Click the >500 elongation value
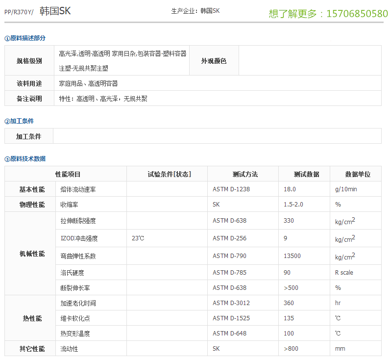The width and height of the screenshot is (390, 361). pyautogui.click(x=291, y=288)
